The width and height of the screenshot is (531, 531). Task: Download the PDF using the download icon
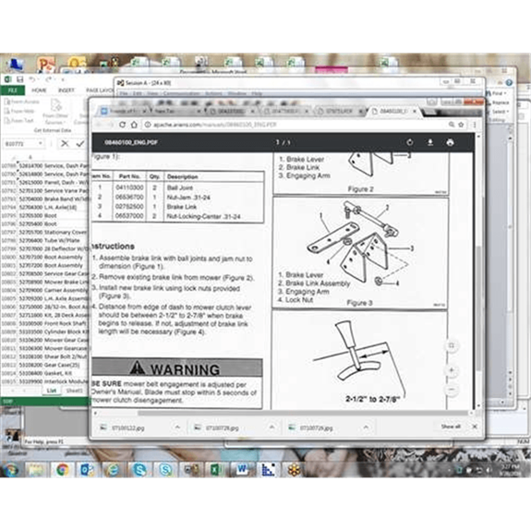(429, 142)
